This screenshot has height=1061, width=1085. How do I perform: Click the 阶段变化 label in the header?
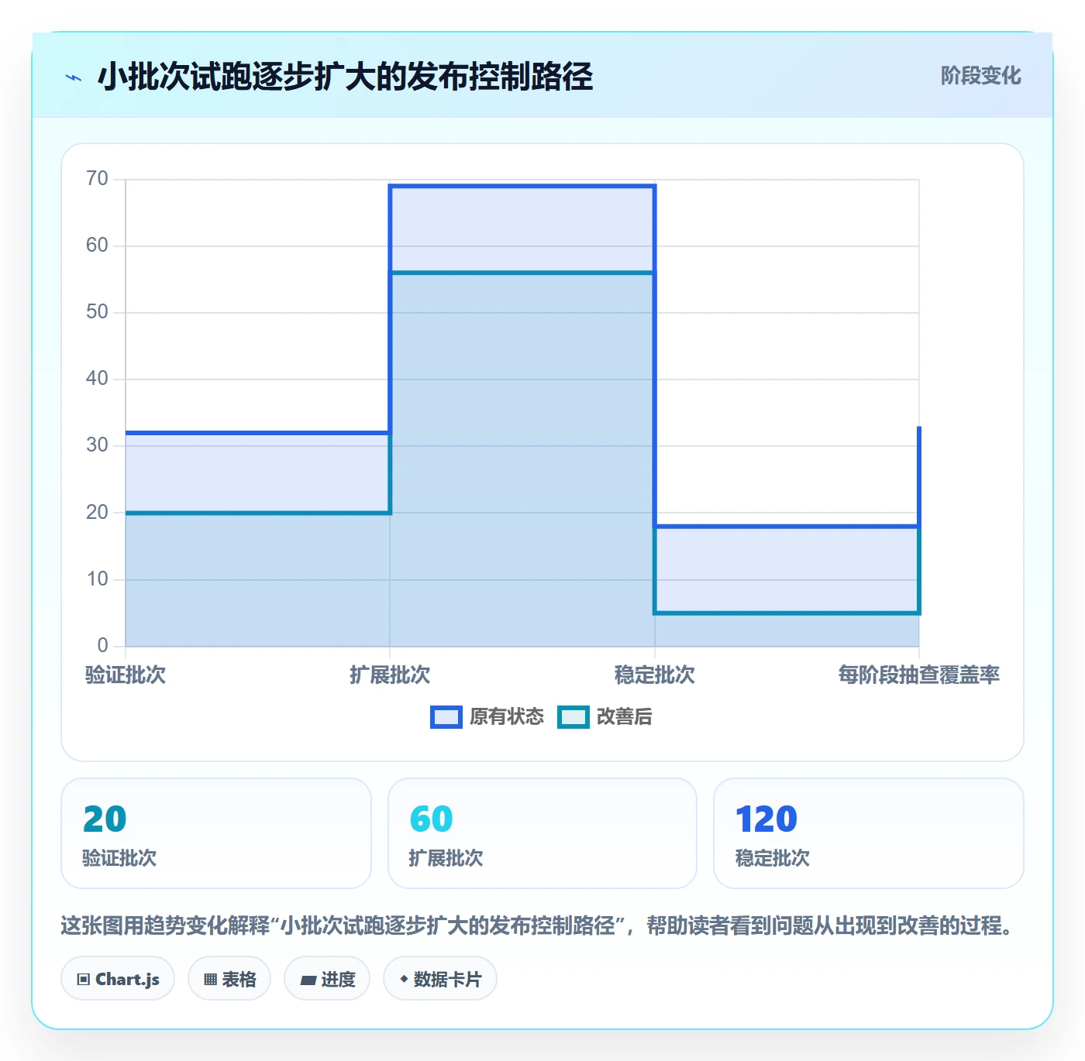(980, 75)
